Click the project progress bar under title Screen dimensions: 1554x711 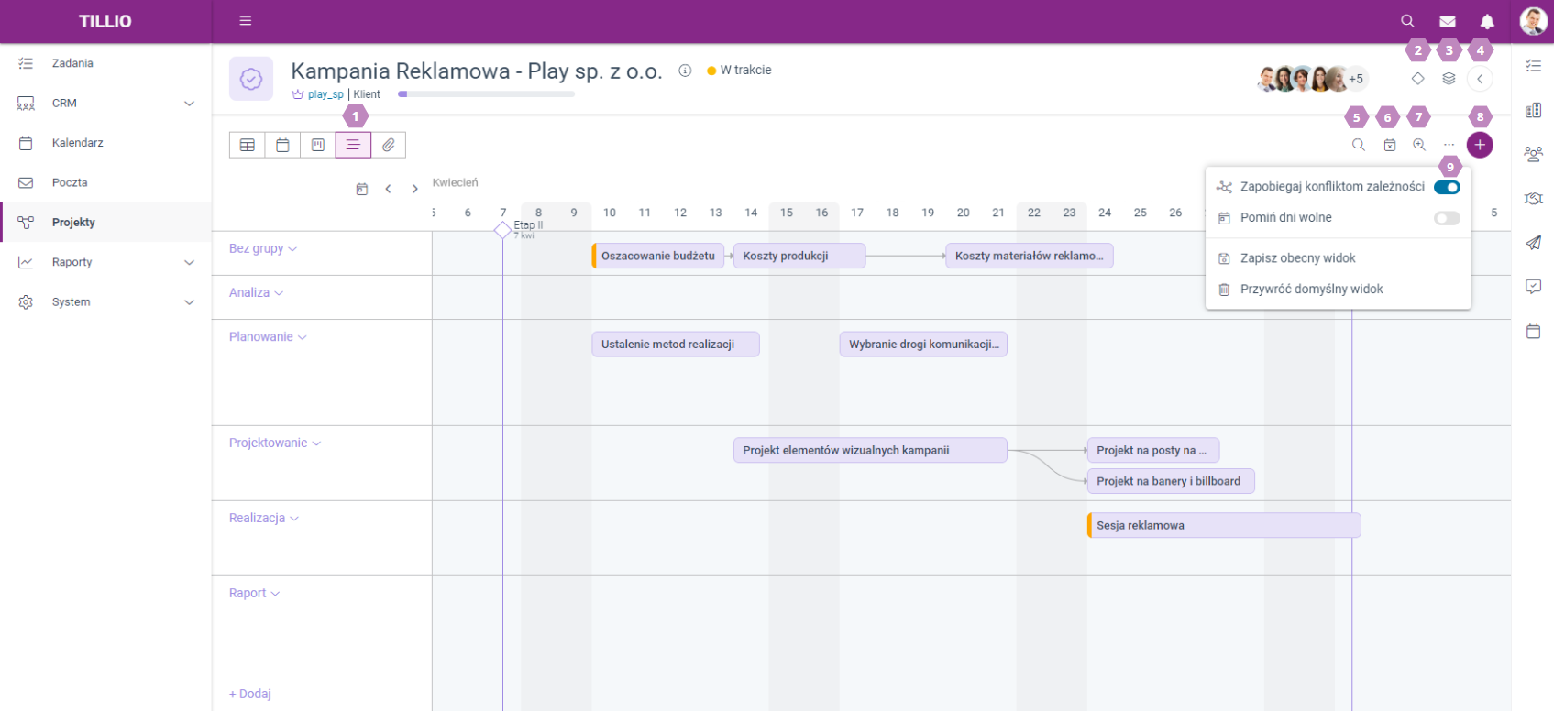[x=486, y=93]
